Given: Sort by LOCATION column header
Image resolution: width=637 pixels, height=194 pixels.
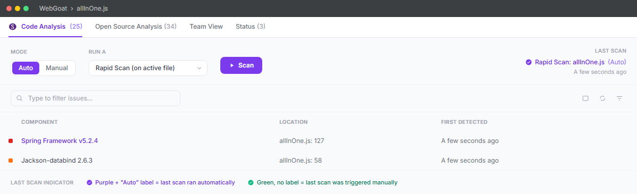Looking at the screenshot, I should click(x=294, y=122).
